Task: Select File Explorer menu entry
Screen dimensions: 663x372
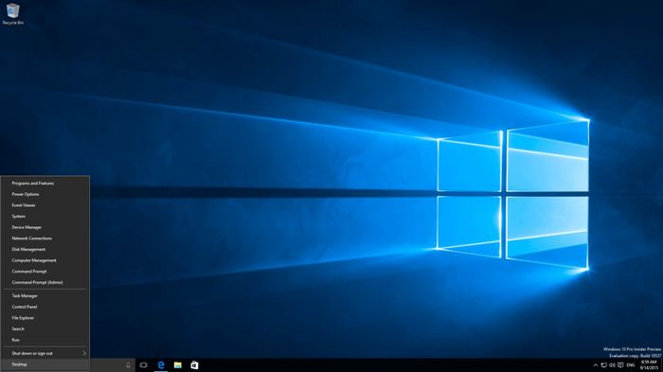Action: pyautogui.click(x=45, y=318)
